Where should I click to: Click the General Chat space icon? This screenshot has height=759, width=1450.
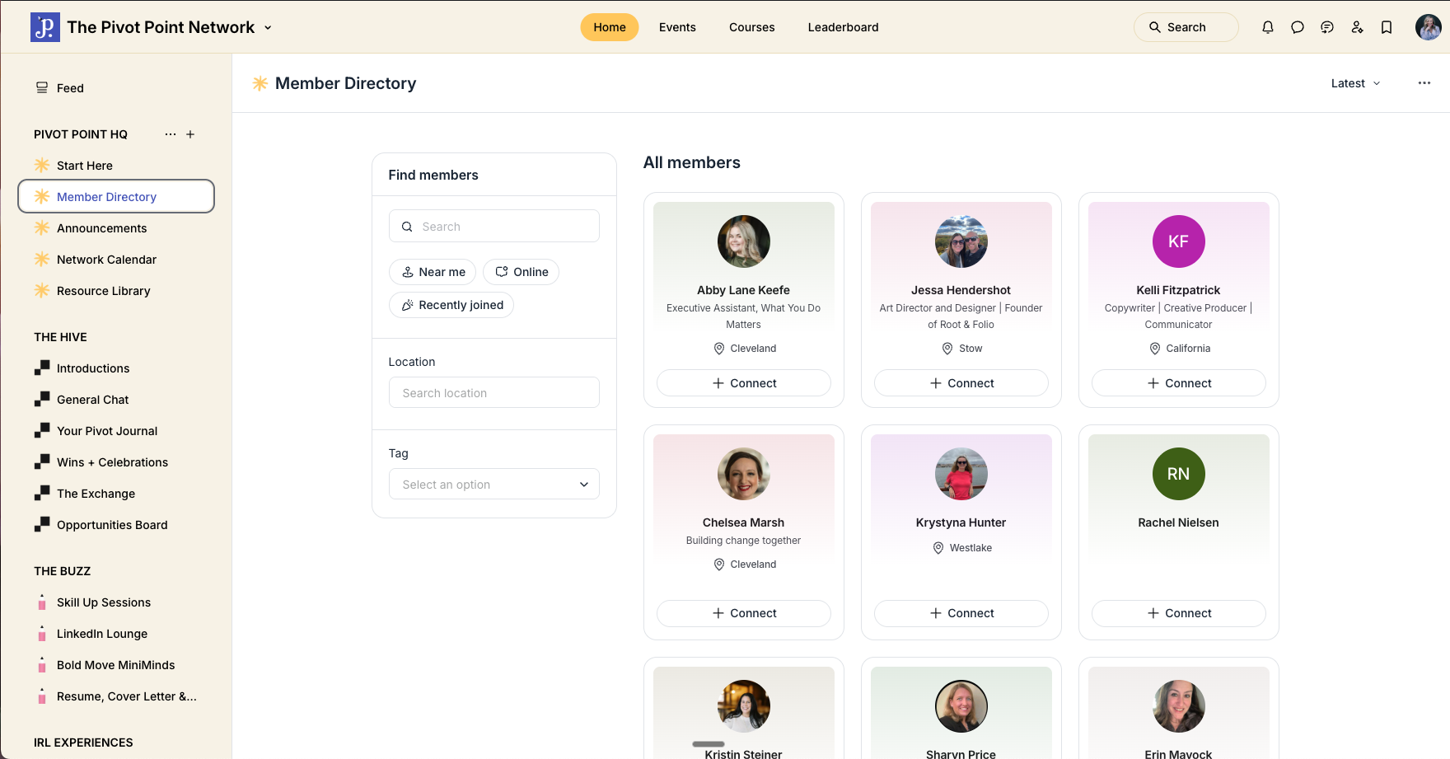pos(42,399)
